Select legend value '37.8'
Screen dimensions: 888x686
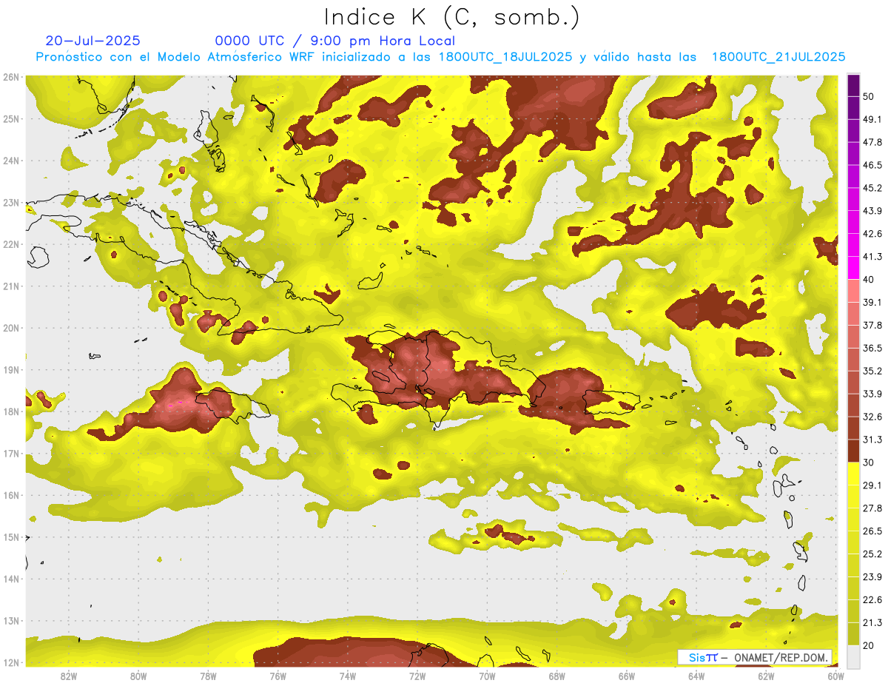[872, 325]
